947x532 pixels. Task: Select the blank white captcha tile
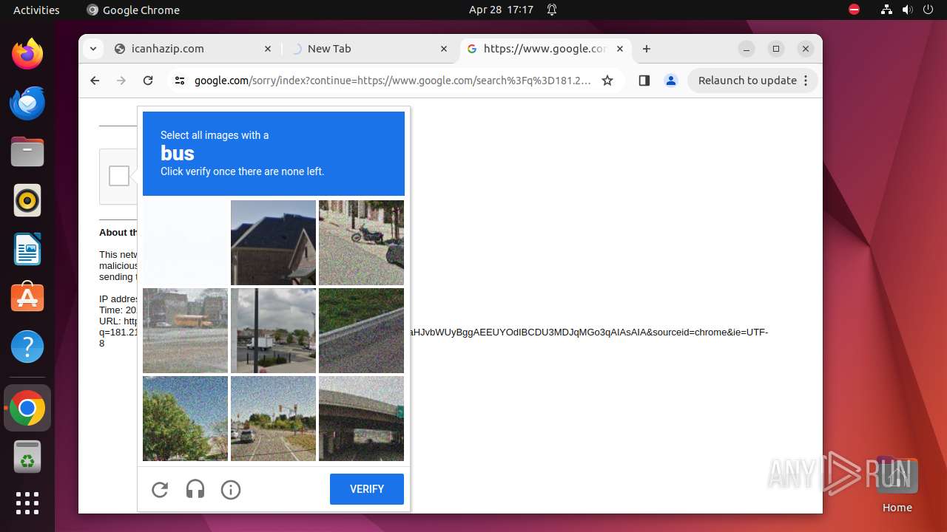tap(185, 242)
